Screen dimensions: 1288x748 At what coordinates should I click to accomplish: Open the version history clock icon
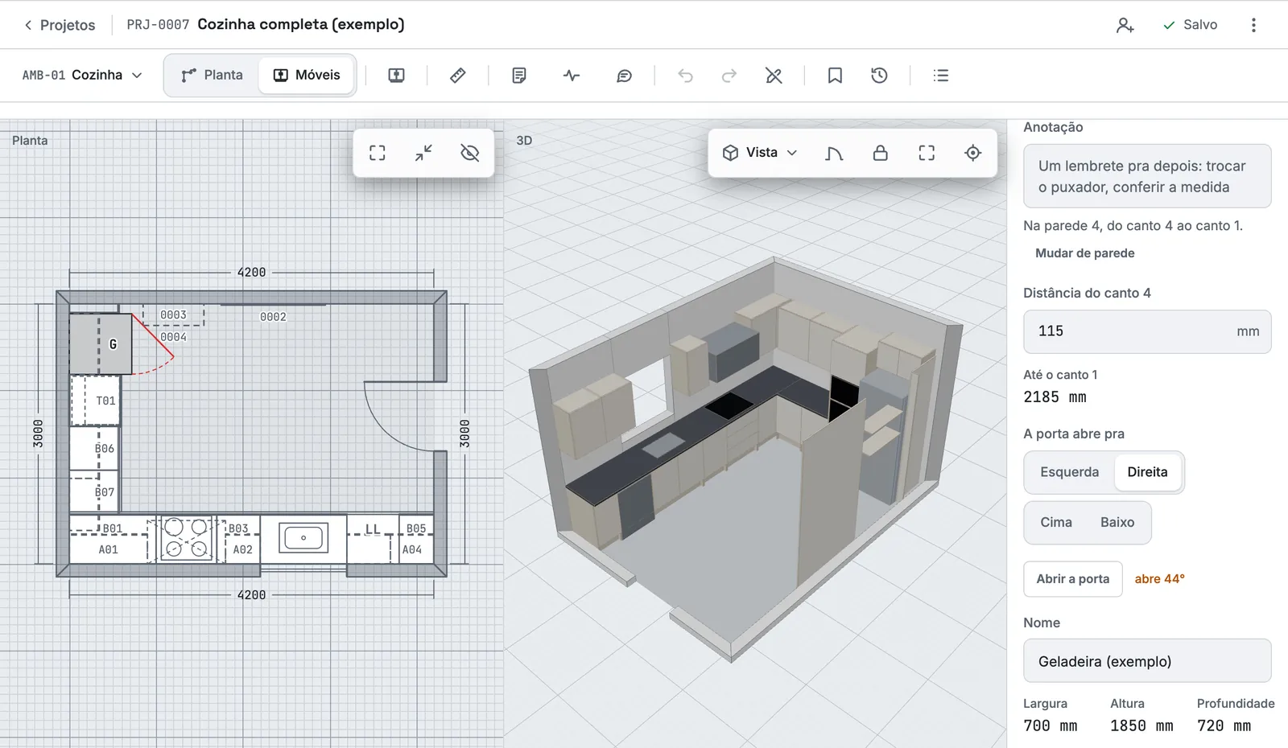(x=879, y=76)
